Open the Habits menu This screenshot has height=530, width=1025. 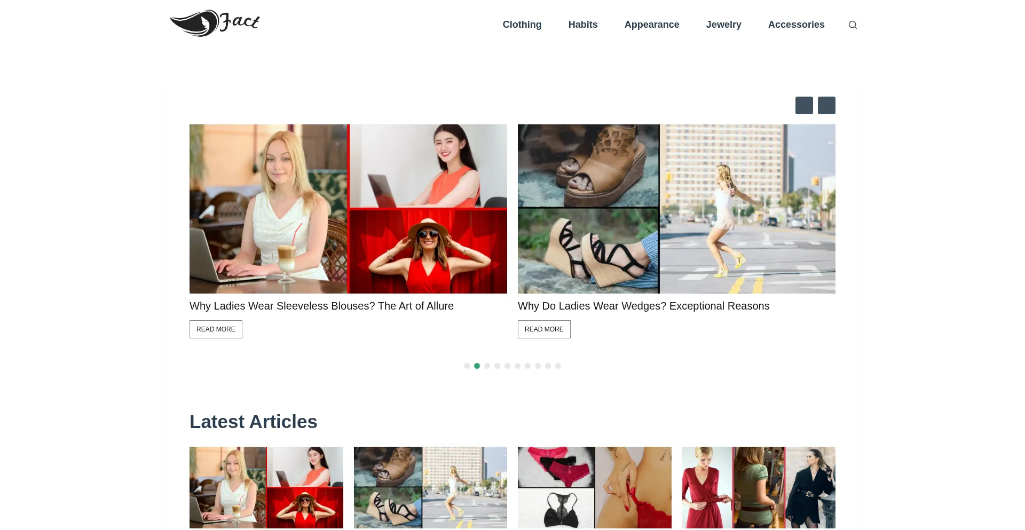pos(583,25)
